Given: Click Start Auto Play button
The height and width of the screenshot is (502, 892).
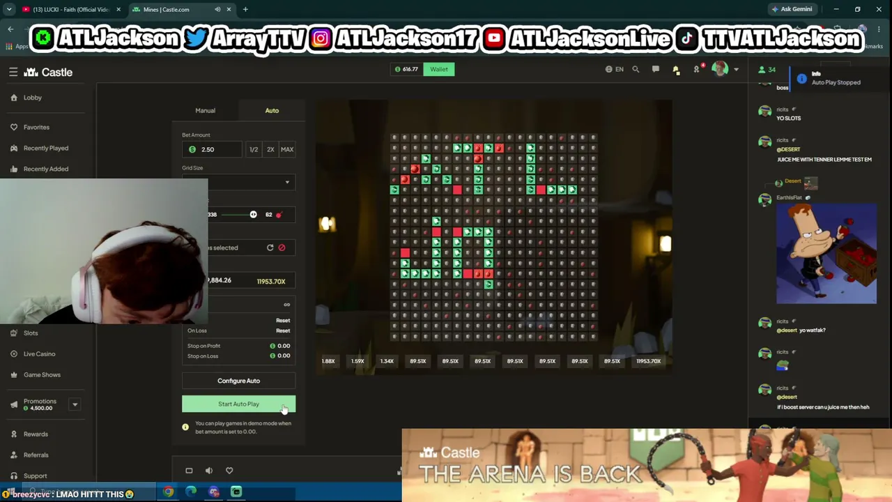Looking at the screenshot, I should point(238,404).
